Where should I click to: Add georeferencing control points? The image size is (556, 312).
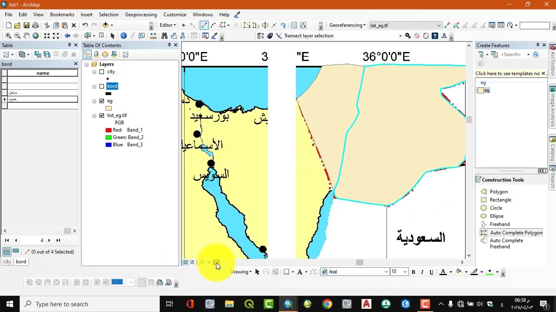click(x=447, y=25)
